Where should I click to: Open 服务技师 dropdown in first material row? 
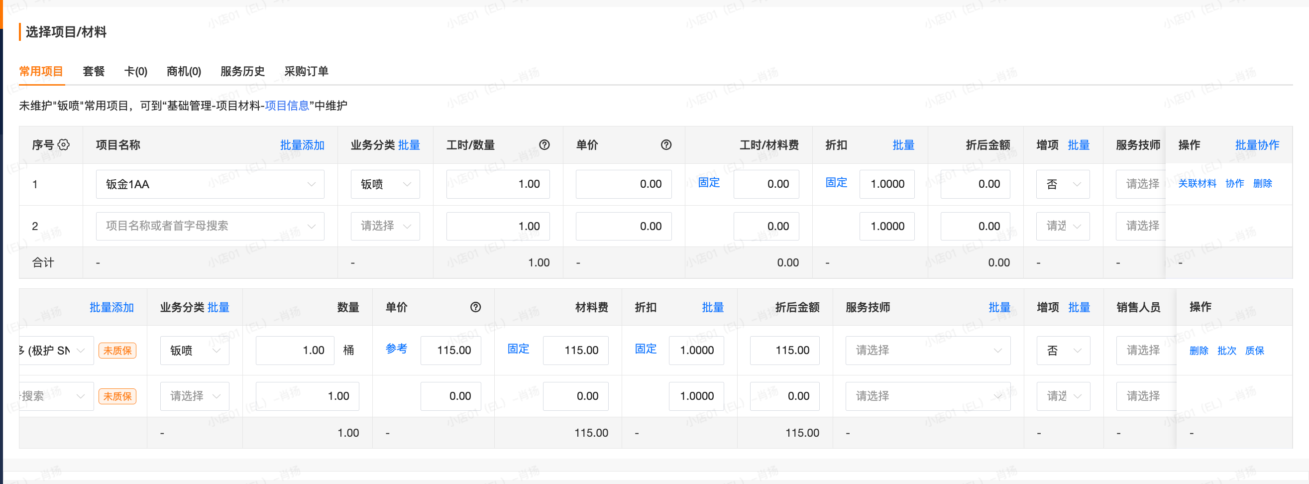coord(927,350)
